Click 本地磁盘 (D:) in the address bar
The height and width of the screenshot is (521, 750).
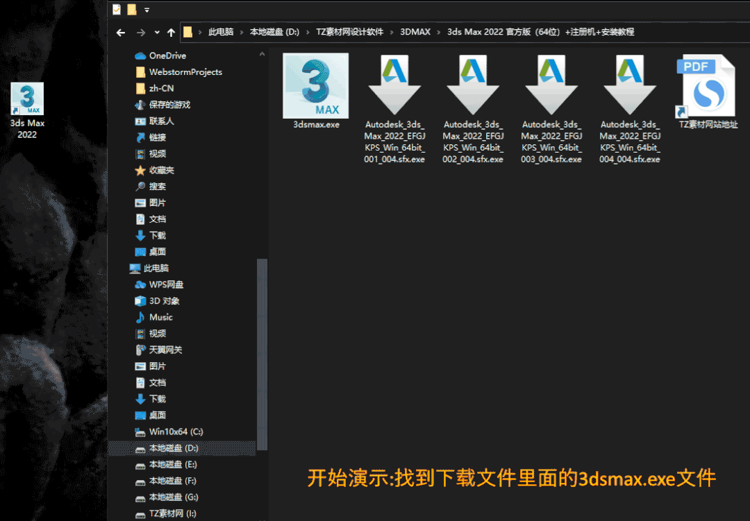pyautogui.click(x=274, y=32)
